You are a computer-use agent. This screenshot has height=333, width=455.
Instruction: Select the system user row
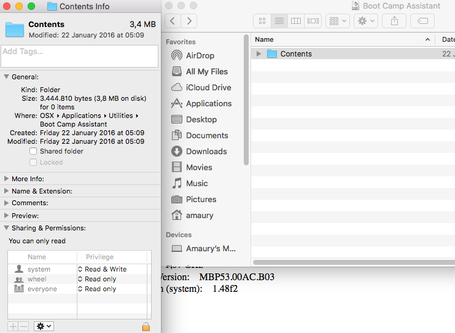[42, 269]
